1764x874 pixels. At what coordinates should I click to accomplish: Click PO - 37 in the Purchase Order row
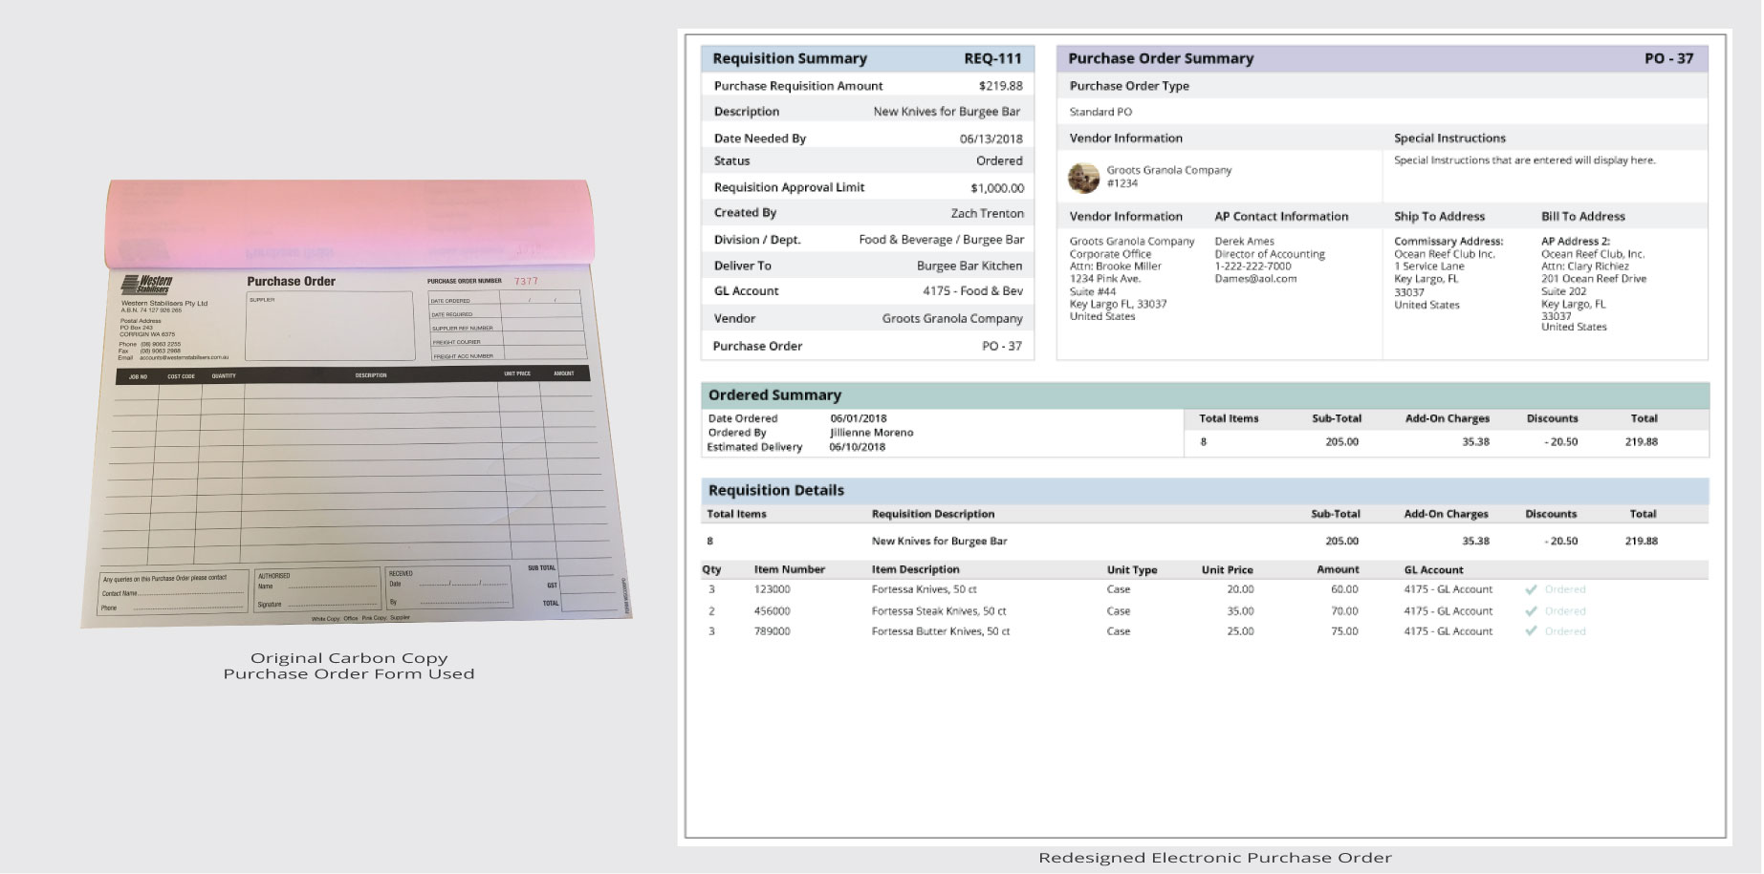(x=1001, y=346)
